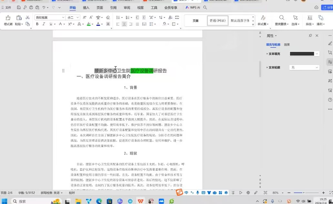The image size is (333, 204).
Task: Pin the Properties (属性) panel
Action: click(310, 36)
